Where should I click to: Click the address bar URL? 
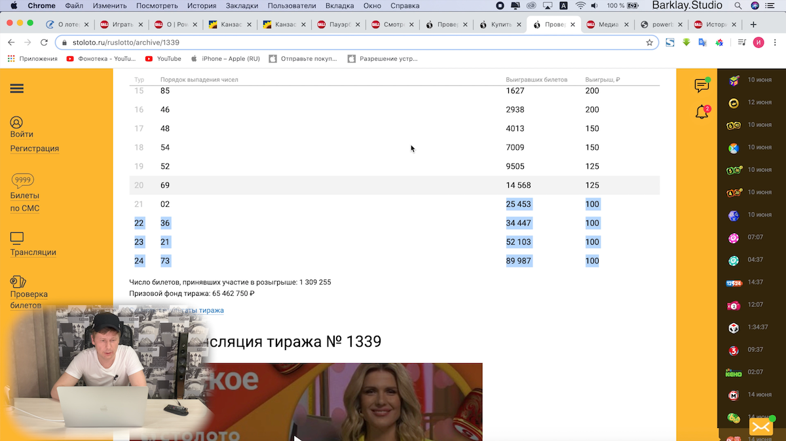coord(126,43)
